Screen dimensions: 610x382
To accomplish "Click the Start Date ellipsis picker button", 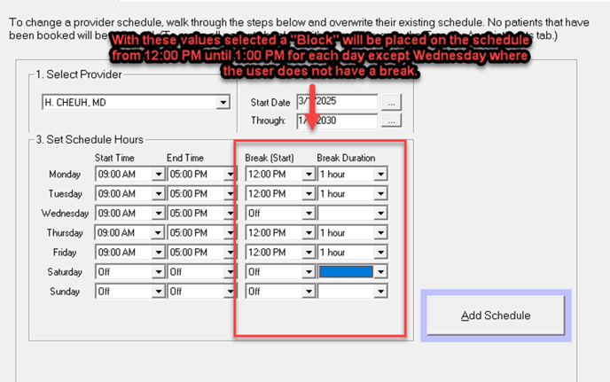I will [394, 103].
